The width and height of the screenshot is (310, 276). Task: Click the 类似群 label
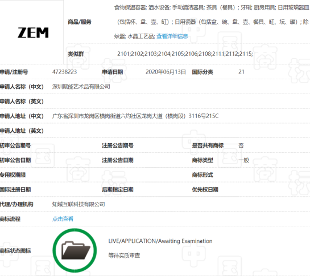tap(76, 54)
